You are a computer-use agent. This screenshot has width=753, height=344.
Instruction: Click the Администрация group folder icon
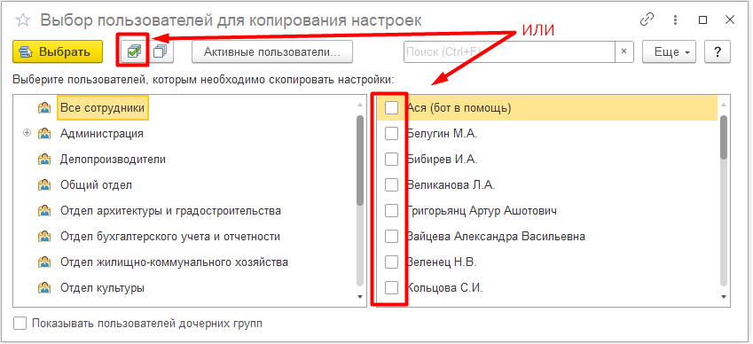[x=44, y=133]
